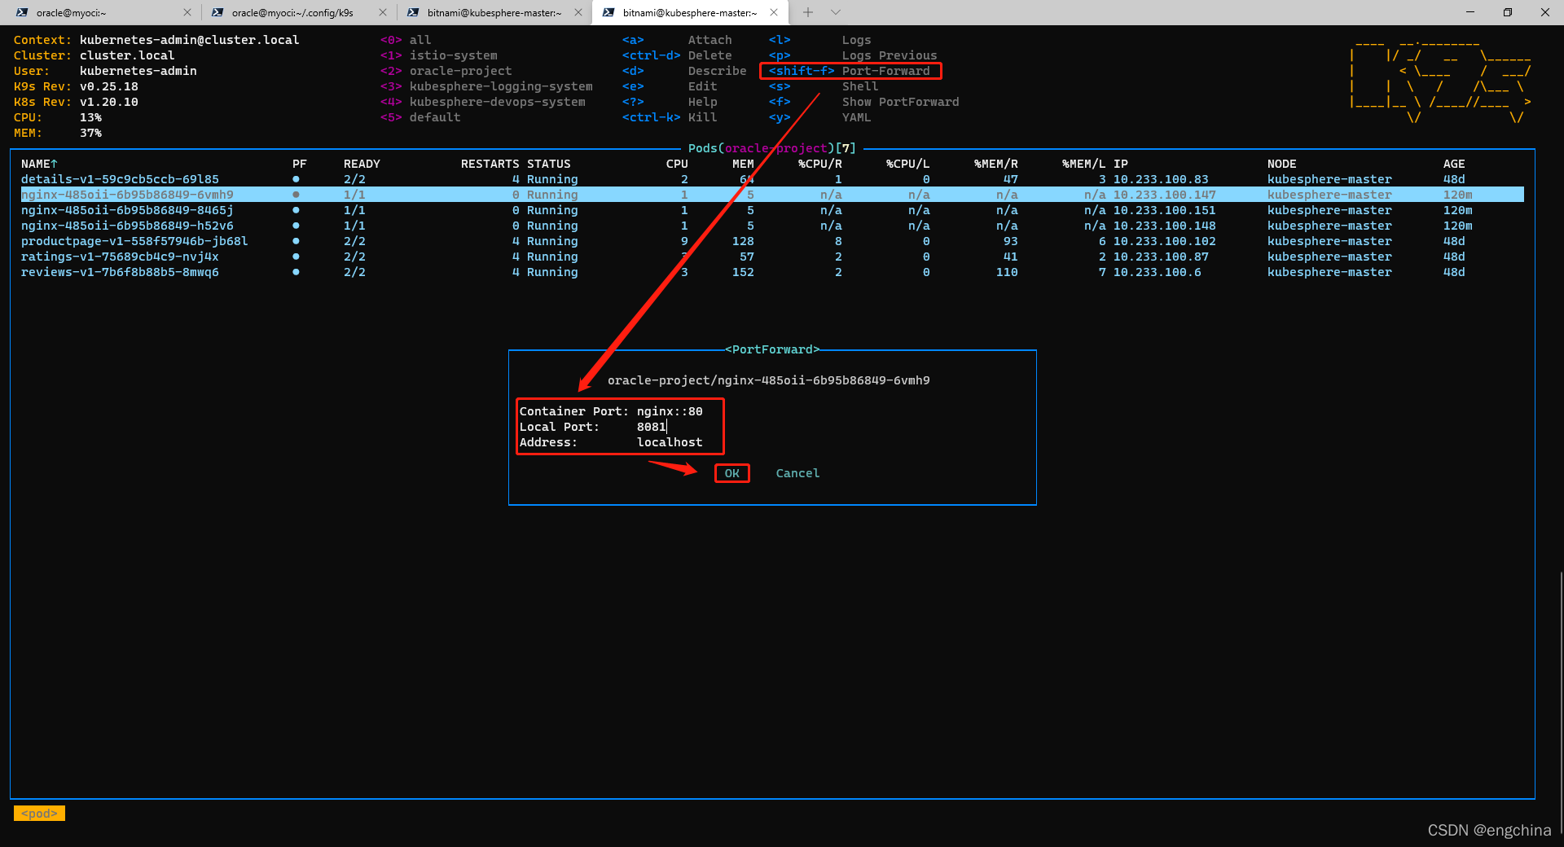Select the productpage-v1-558f57946b-jb68l pod row
The height and width of the screenshot is (847, 1564).
772,241
